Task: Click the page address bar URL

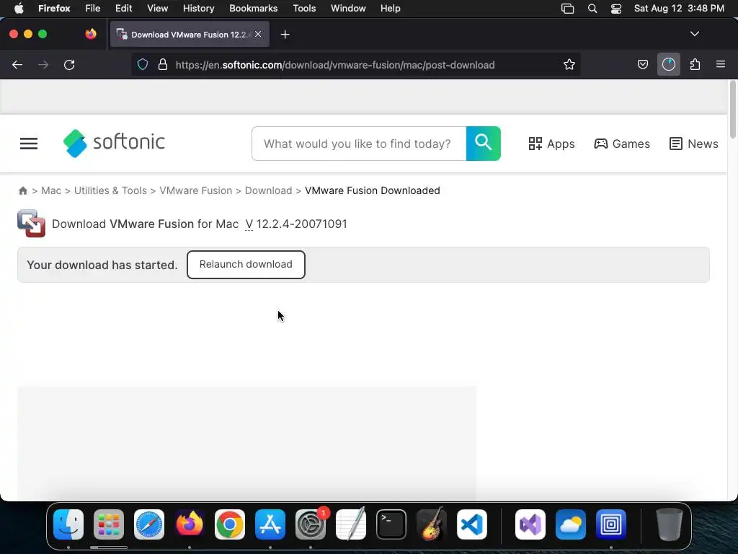Action: 335,65
